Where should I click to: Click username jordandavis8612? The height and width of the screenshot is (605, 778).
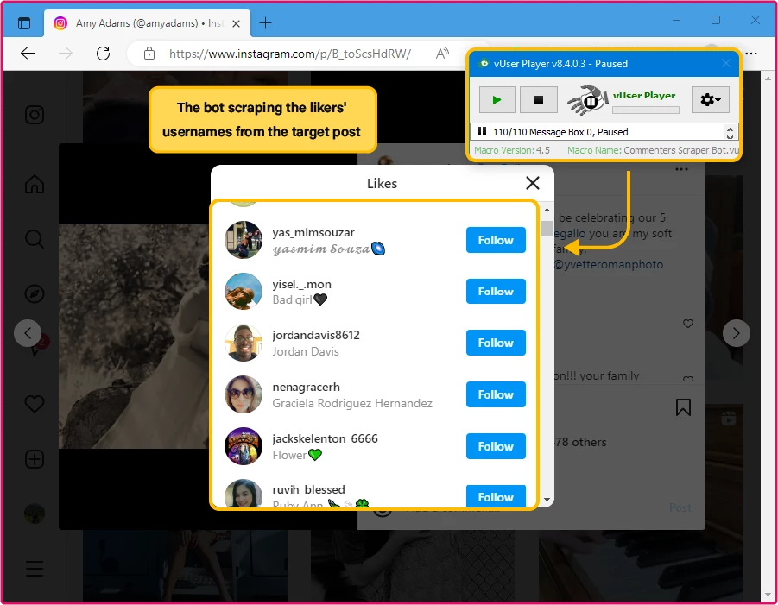(x=316, y=335)
